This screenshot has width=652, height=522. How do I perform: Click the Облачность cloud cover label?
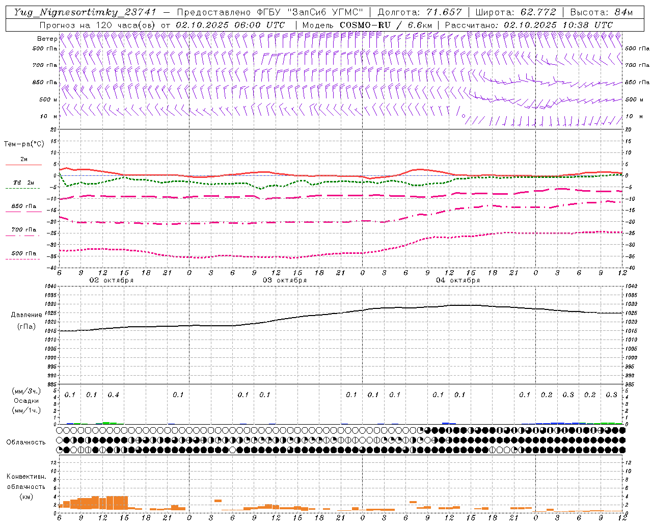click(26, 442)
